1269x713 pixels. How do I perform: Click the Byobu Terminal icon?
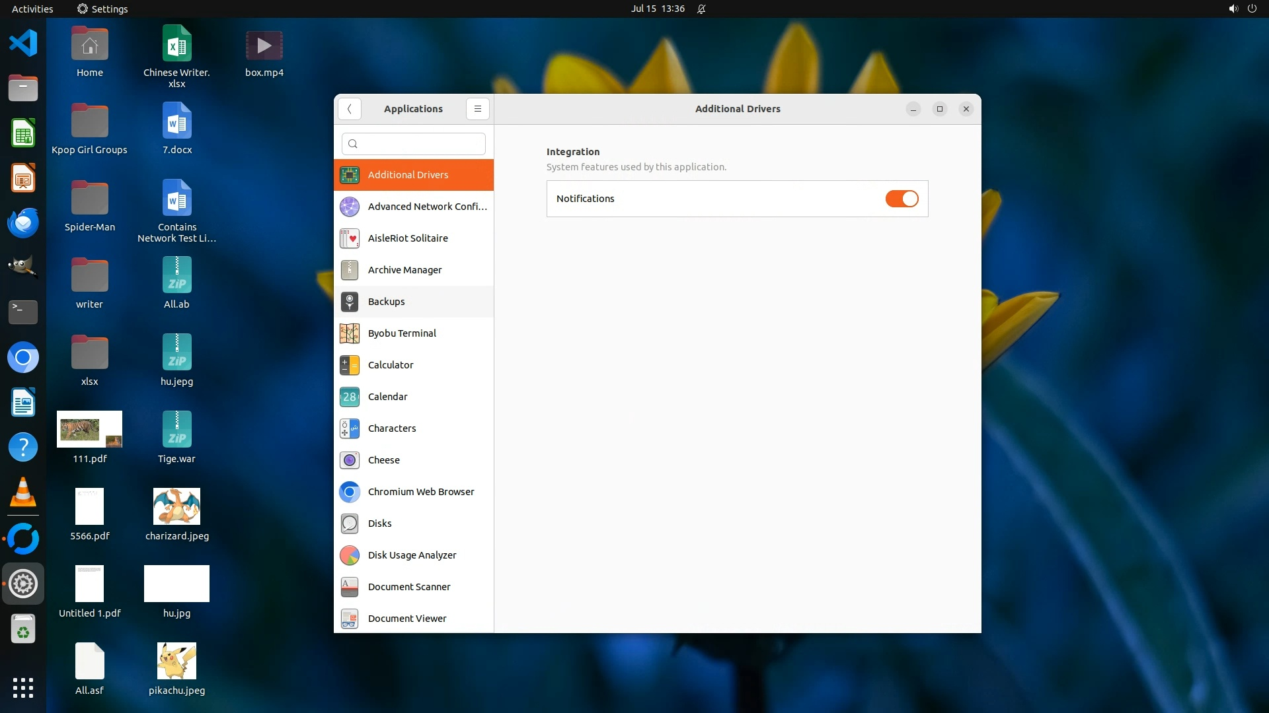pos(350,333)
